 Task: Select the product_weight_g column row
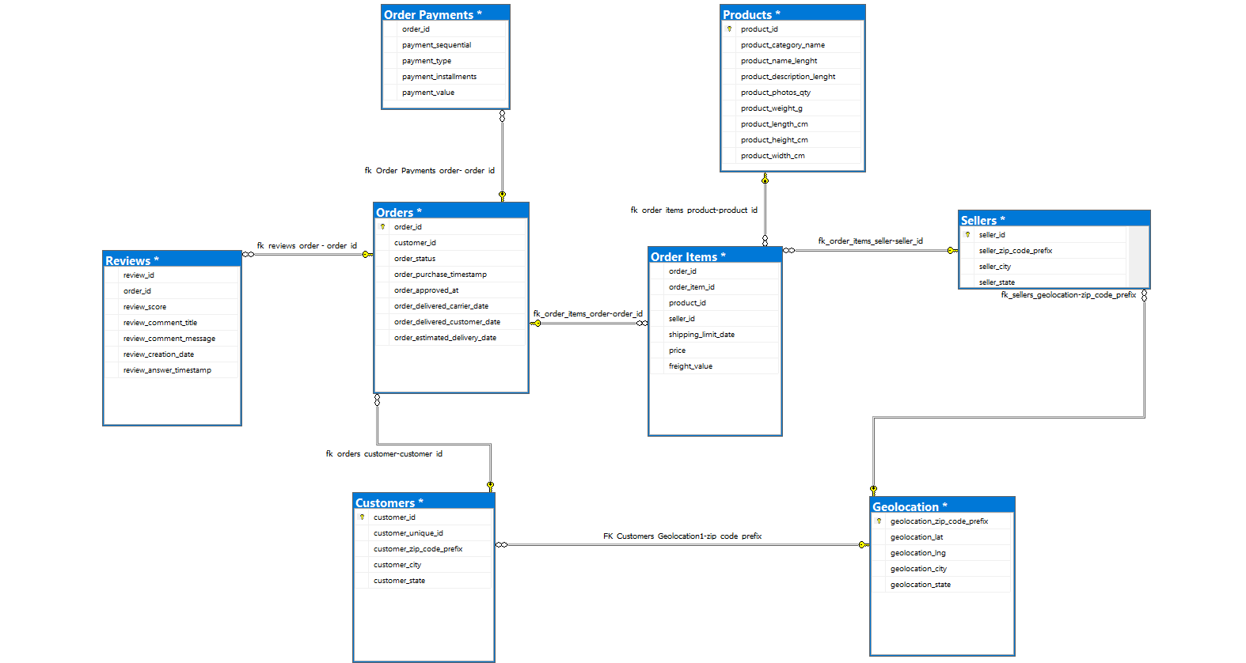point(772,108)
